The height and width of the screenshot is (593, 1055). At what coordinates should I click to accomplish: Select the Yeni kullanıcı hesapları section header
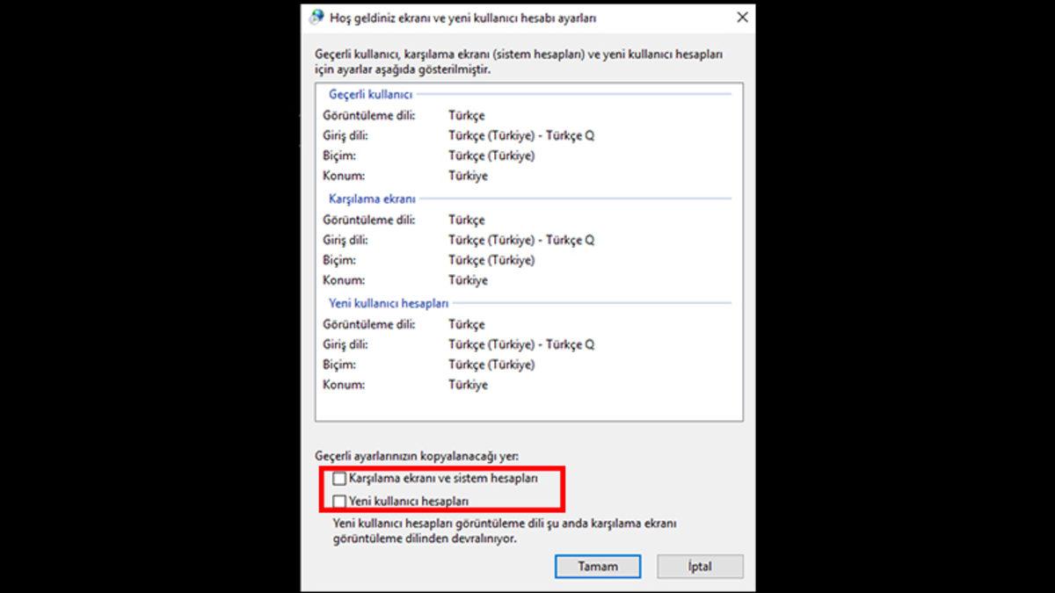tap(388, 303)
